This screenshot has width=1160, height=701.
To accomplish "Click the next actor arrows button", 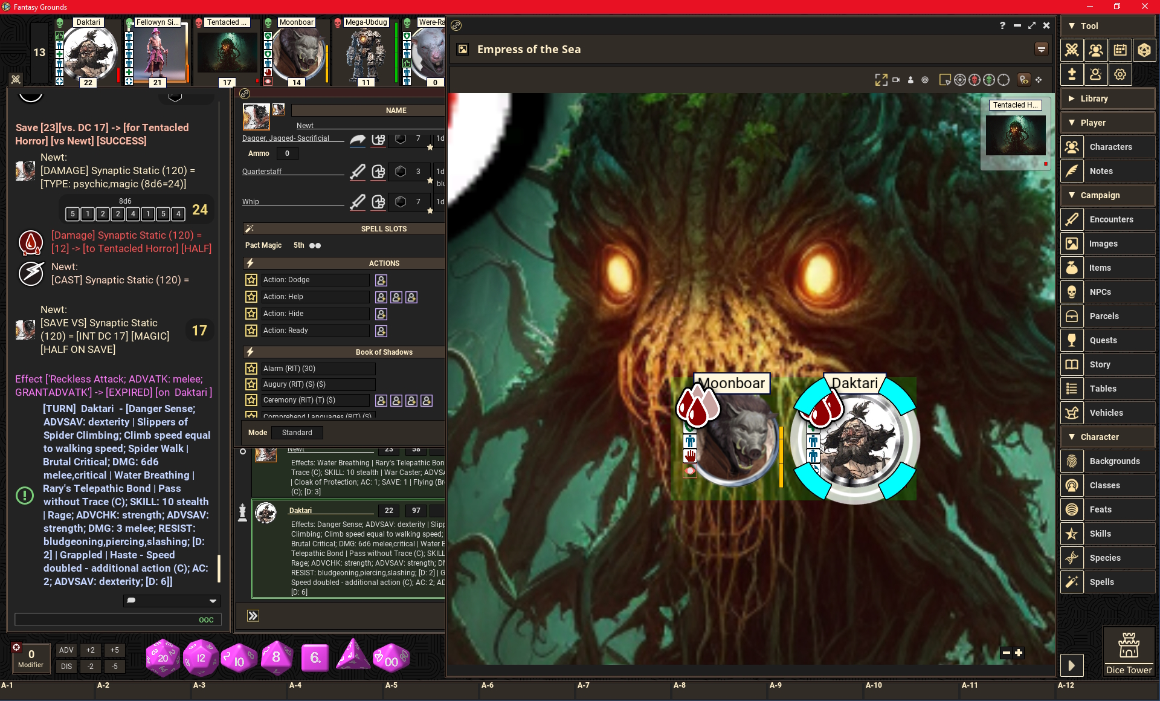I will 253,616.
